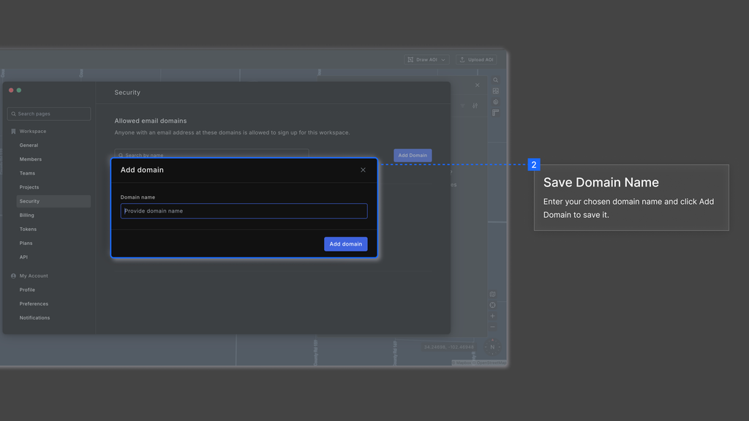This screenshot has height=421, width=749.
Task: Click the map style icon above locate
Action: (x=492, y=295)
